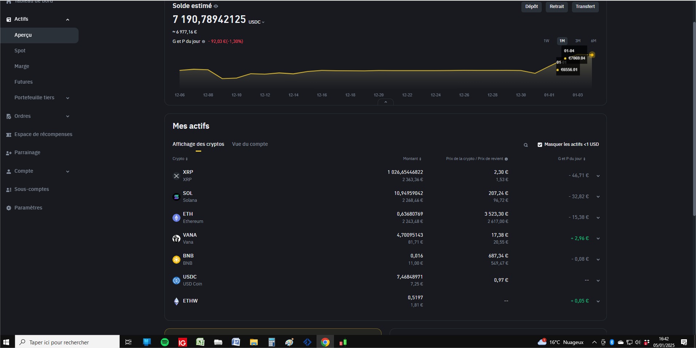Sort table by G et P du jour
Image resolution: width=696 pixels, height=348 pixels.
[x=572, y=159]
